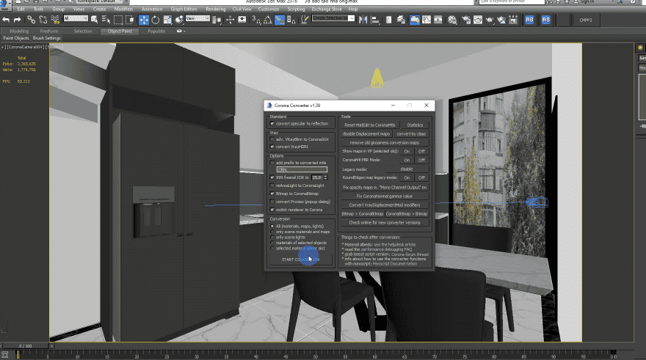Open Render Setup from the toolbar
The height and width of the screenshot is (360, 646).
[466, 20]
